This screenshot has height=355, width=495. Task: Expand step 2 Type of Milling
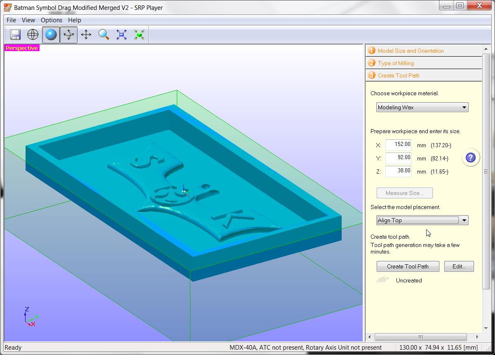pyautogui.click(x=424, y=63)
